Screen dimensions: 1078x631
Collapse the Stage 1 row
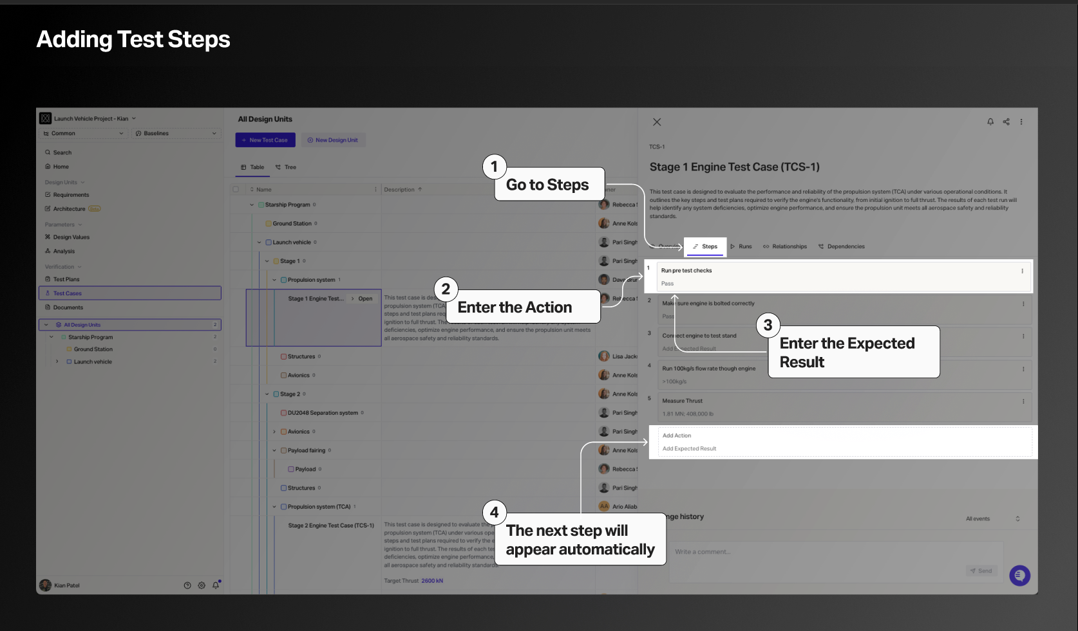(x=267, y=261)
